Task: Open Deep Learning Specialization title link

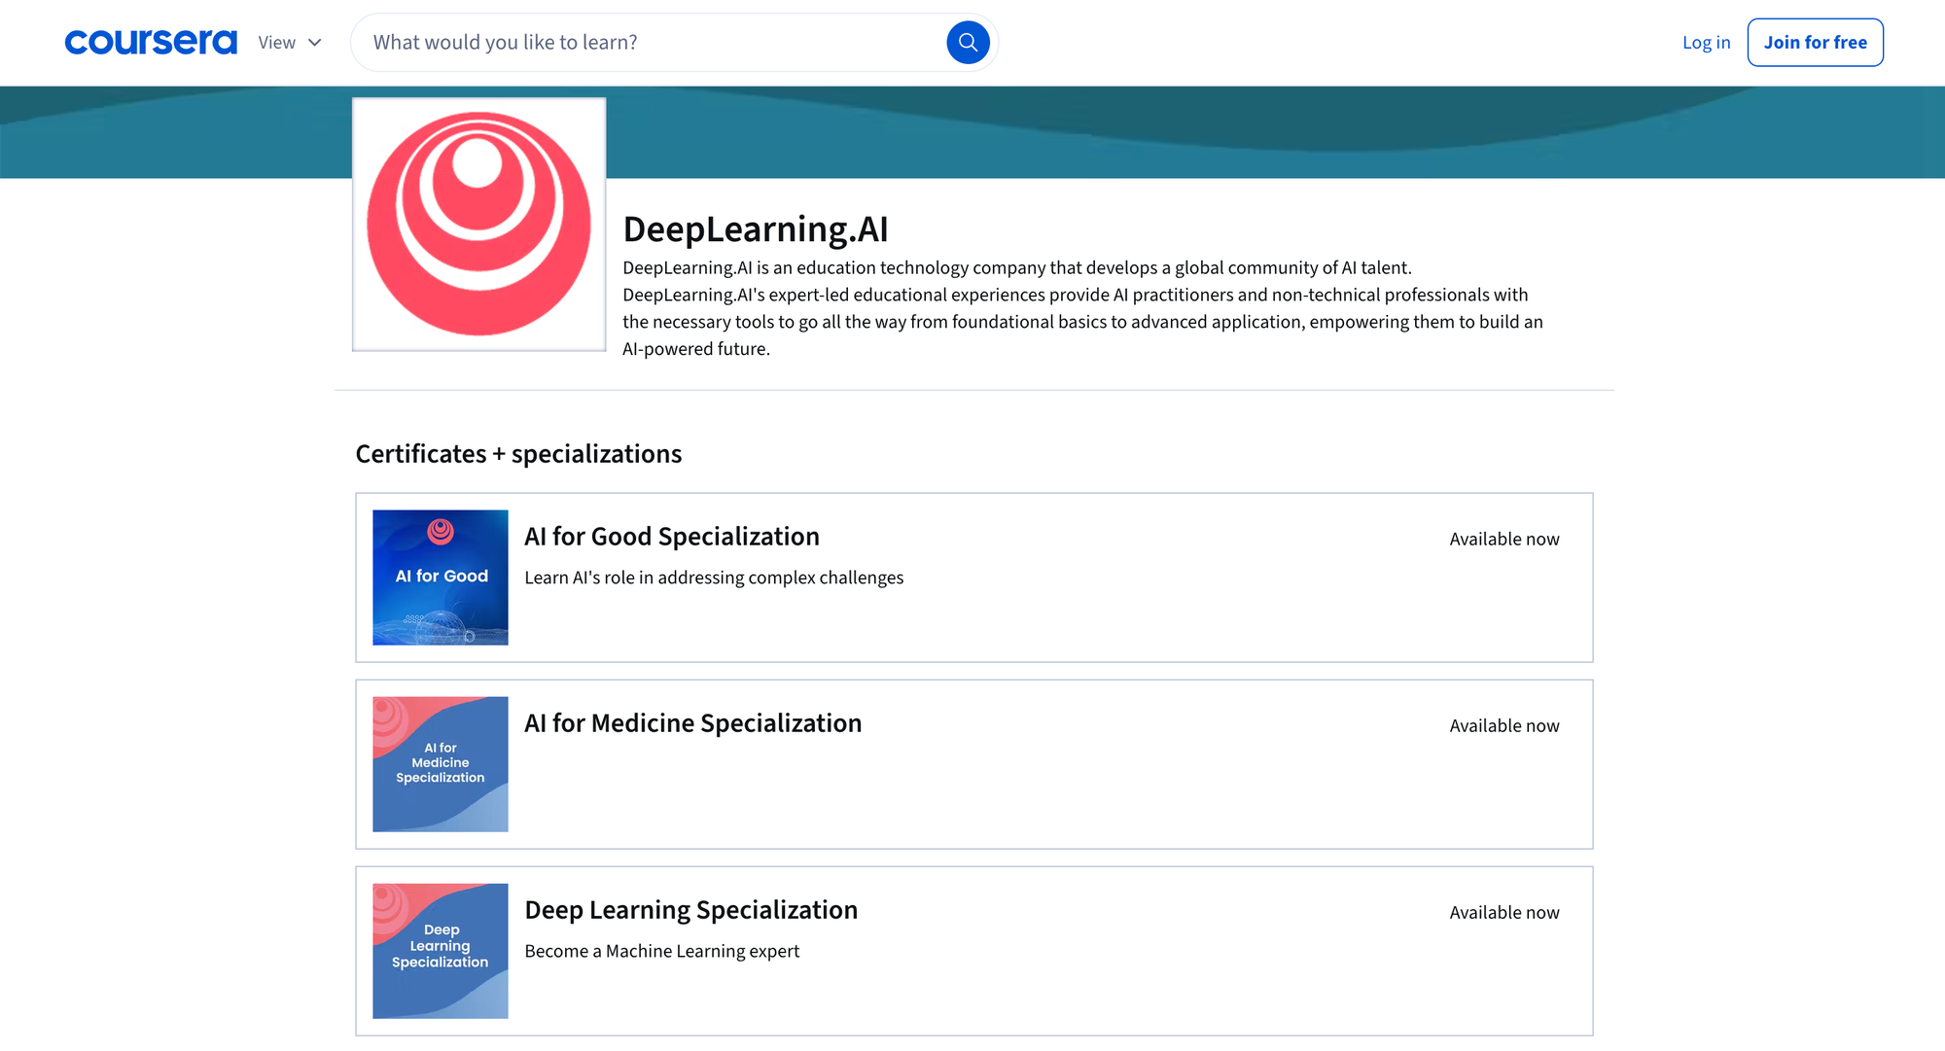Action: [x=690, y=910]
